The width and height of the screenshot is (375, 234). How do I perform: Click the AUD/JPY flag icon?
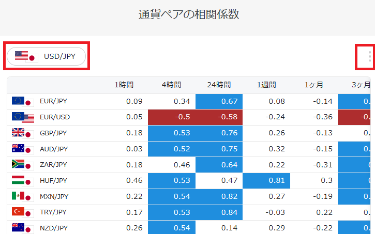tap(23, 149)
